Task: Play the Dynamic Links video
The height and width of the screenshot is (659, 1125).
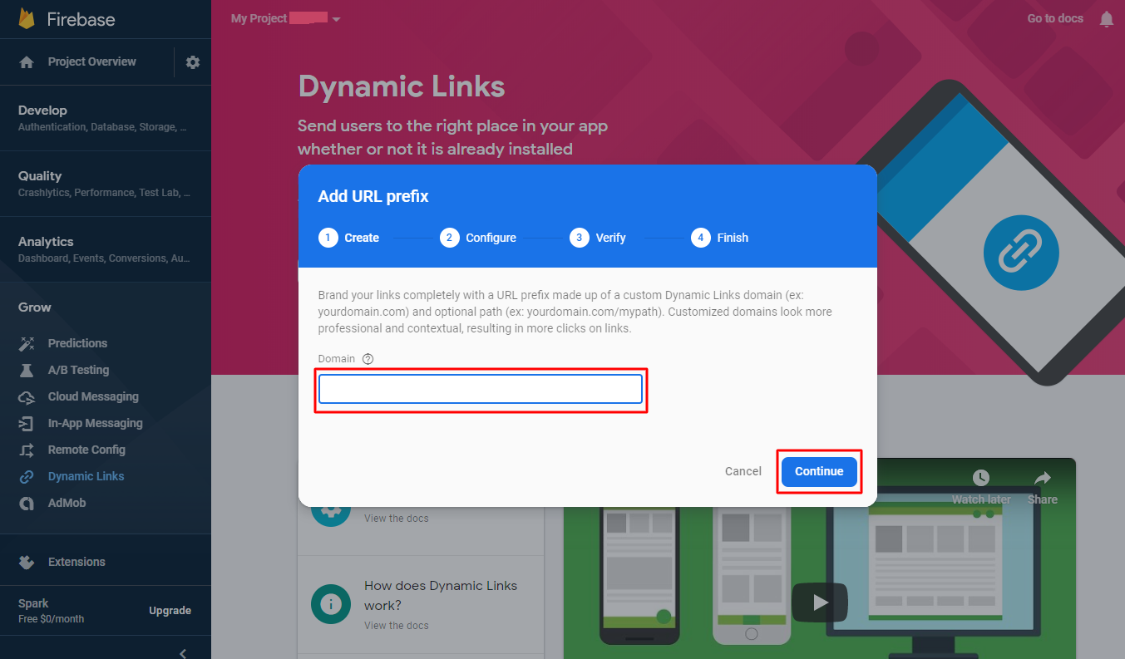Action: (820, 602)
